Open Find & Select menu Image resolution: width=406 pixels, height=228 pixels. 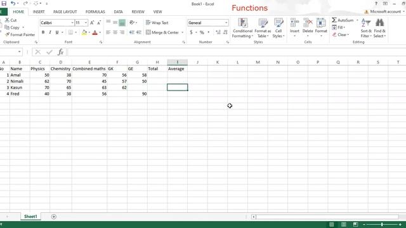[379, 28]
